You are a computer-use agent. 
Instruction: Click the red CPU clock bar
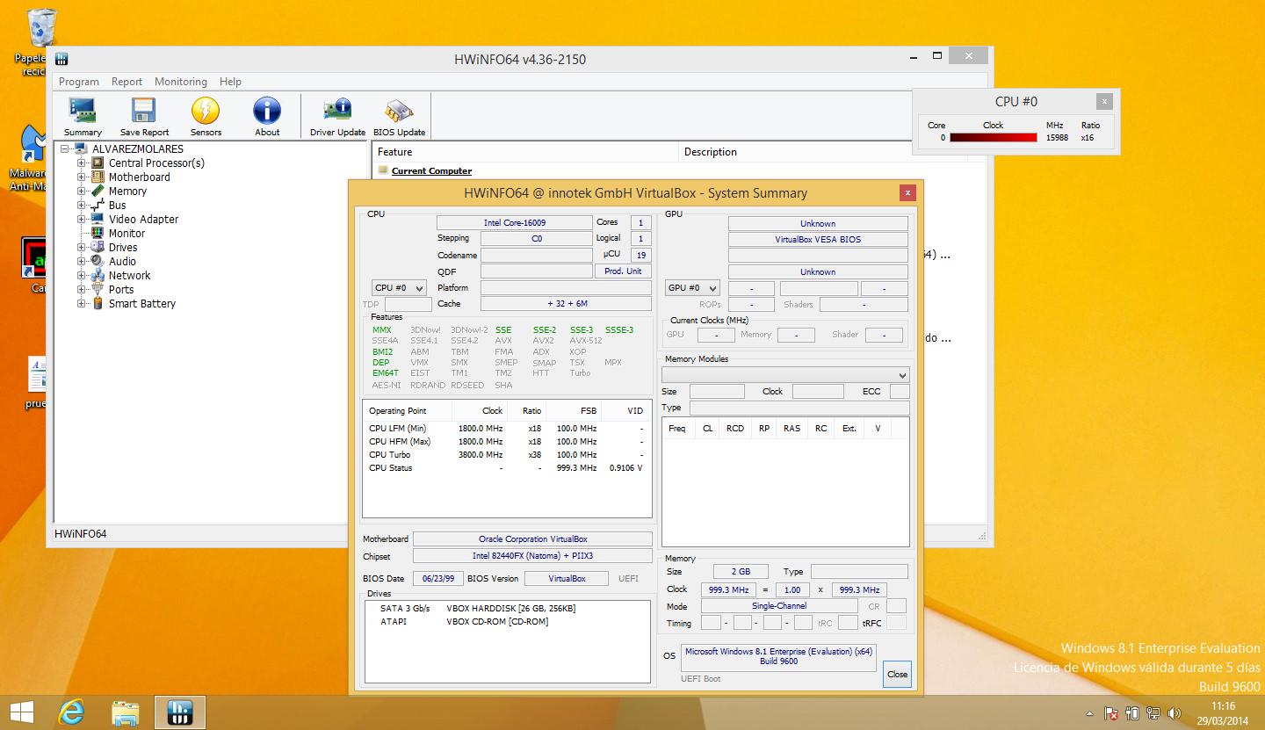tap(993, 138)
